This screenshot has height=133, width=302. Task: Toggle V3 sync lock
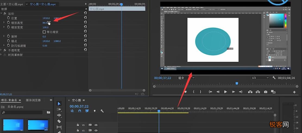(90, 125)
